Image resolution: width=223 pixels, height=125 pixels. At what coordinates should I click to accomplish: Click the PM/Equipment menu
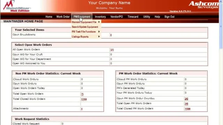click(82, 17)
